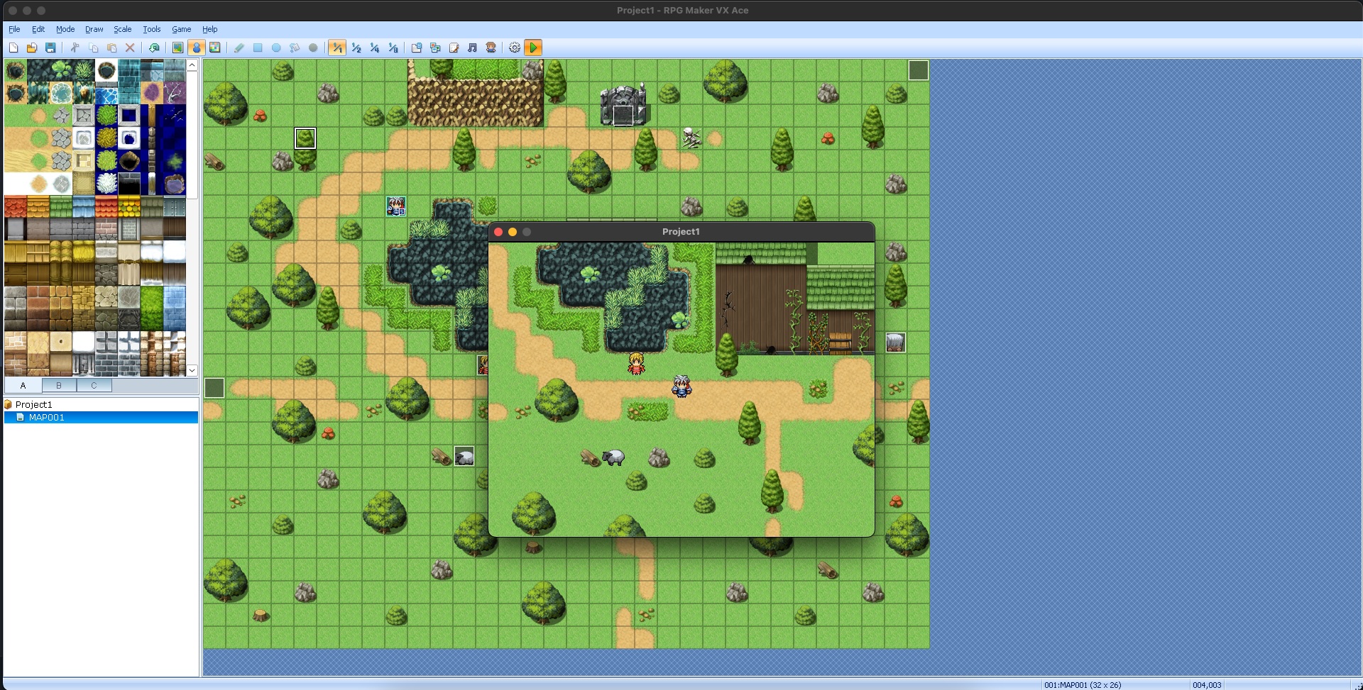The image size is (1363, 690).
Task: Set zoom scale to 1/2
Action: click(x=356, y=48)
